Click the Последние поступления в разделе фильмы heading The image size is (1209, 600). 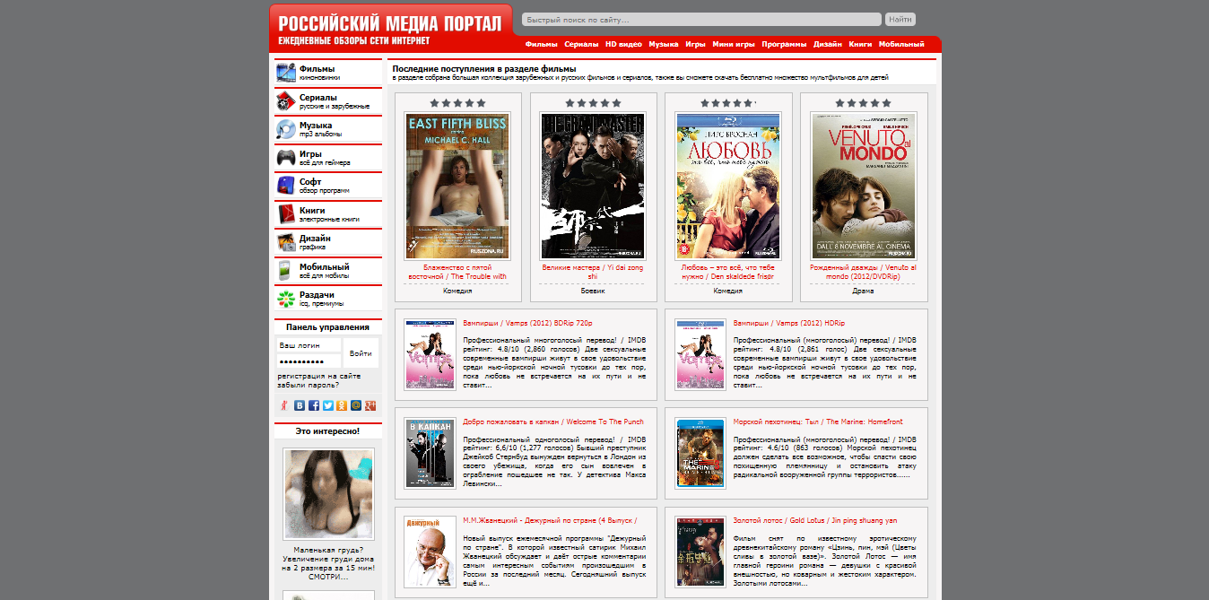pos(484,69)
